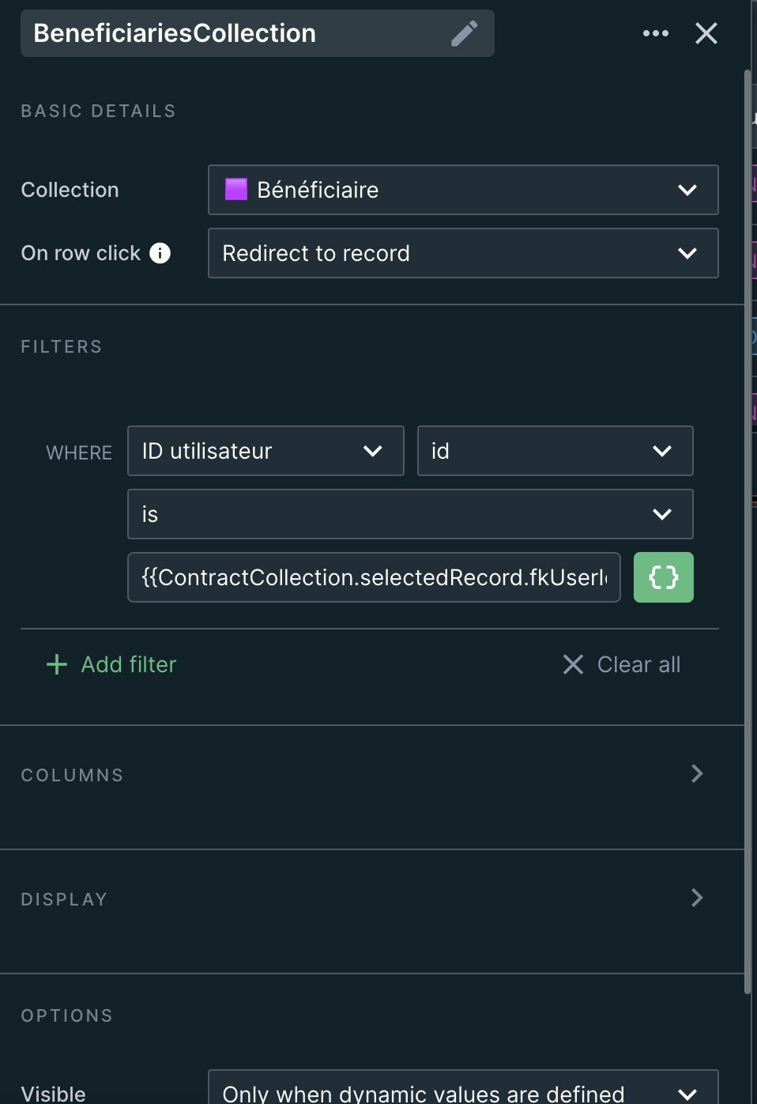Click the Add filter link
The image size is (757, 1104).
[129, 664]
